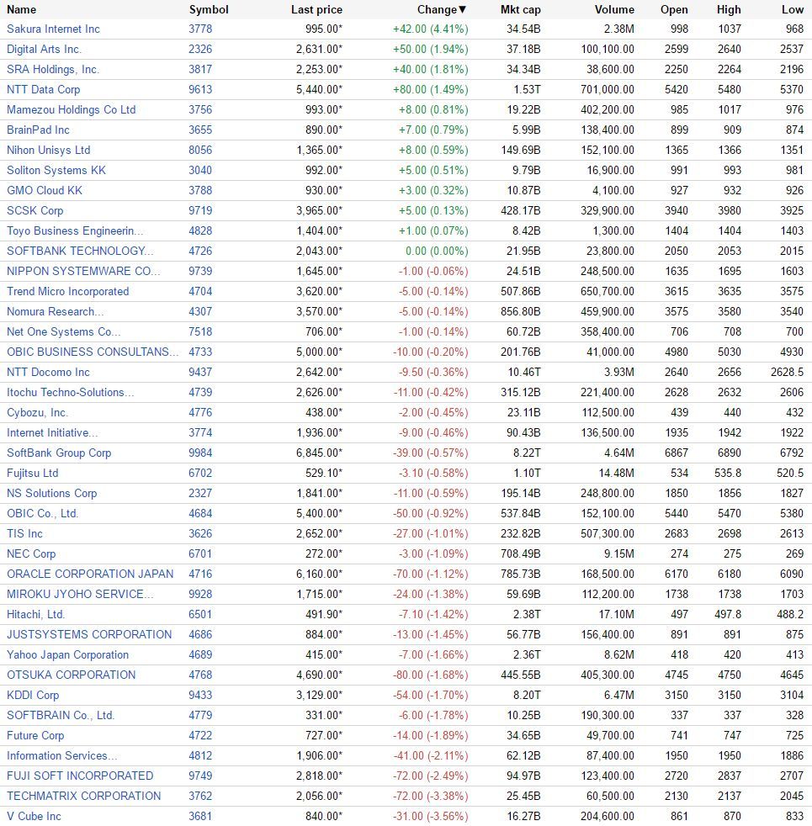The width and height of the screenshot is (812, 826).
Task: Open the KDDI Corp link
Action: 33,696
